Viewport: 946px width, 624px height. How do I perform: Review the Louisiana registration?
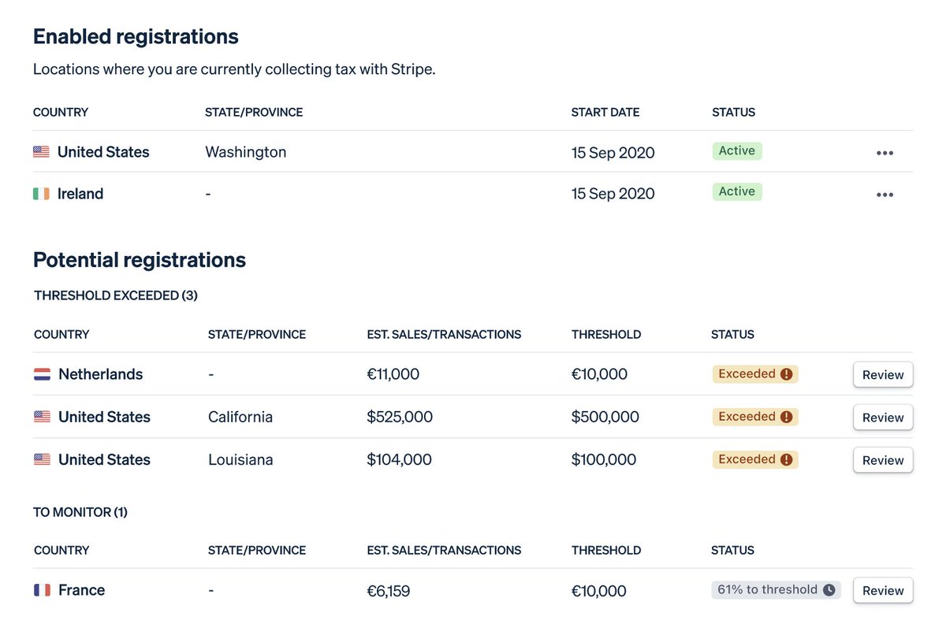click(883, 460)
